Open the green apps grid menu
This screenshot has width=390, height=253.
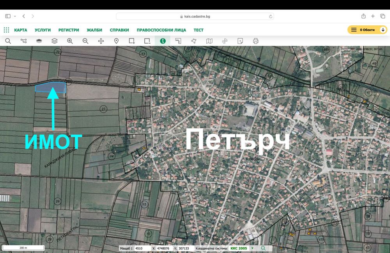(x=7, y=30)
